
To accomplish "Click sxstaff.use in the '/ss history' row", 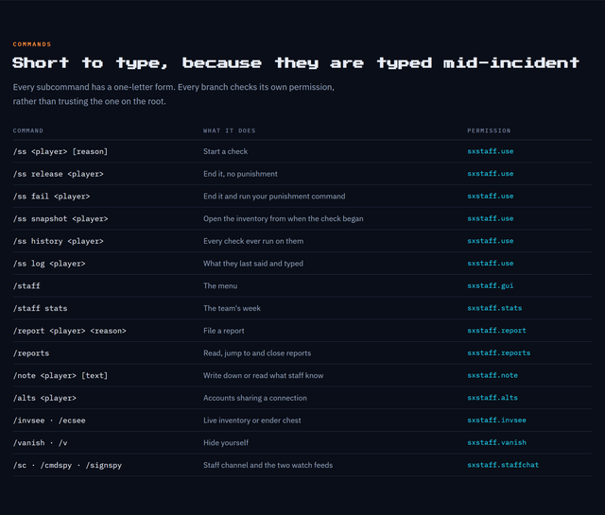I will pos(491,241).
